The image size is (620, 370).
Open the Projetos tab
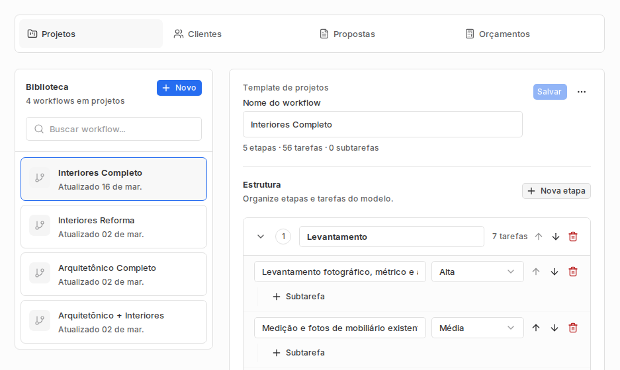click(91, 34)
